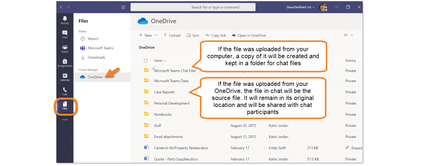
Task: Click the folder icon for Case Reports
Action: (146, 91)
